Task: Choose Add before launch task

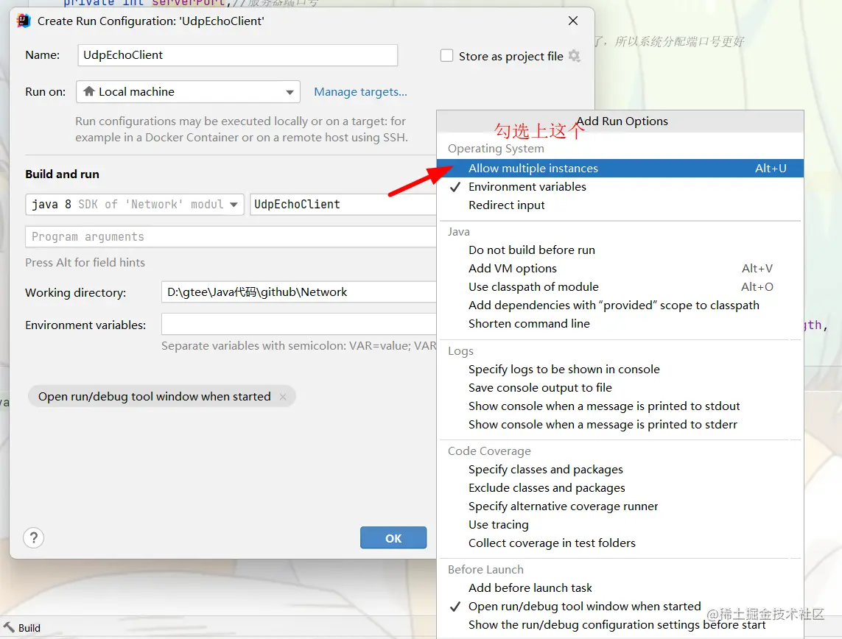Action: click(620, 588)
